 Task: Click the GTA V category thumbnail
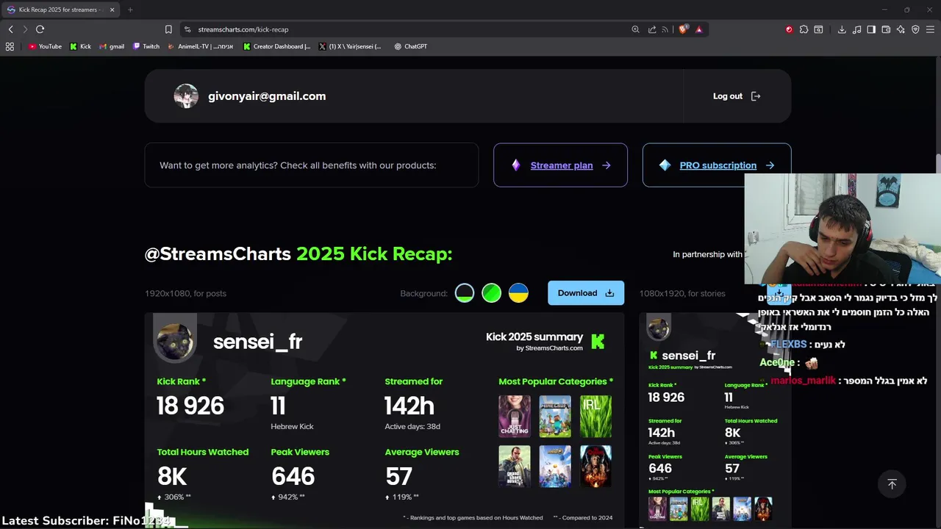tap(515, 467)
